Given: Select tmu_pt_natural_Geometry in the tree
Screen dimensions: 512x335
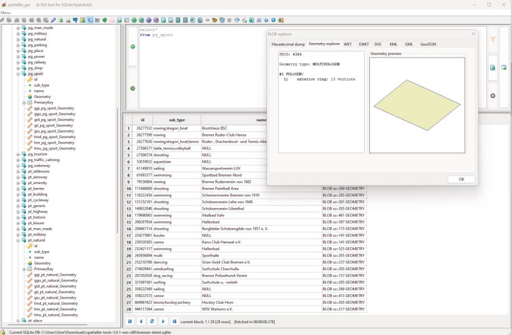Looking at the screenshot, I should point(56,315).
